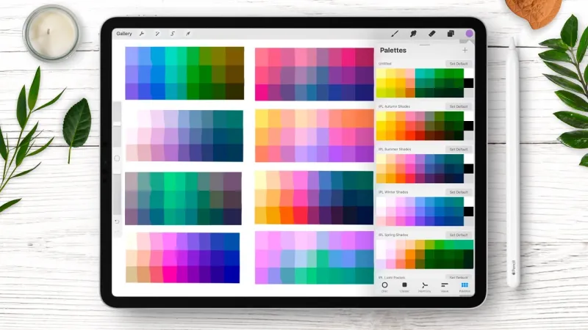
Task: Pick black swatch in Untitled palette
Action: click(x=468, y=83)
